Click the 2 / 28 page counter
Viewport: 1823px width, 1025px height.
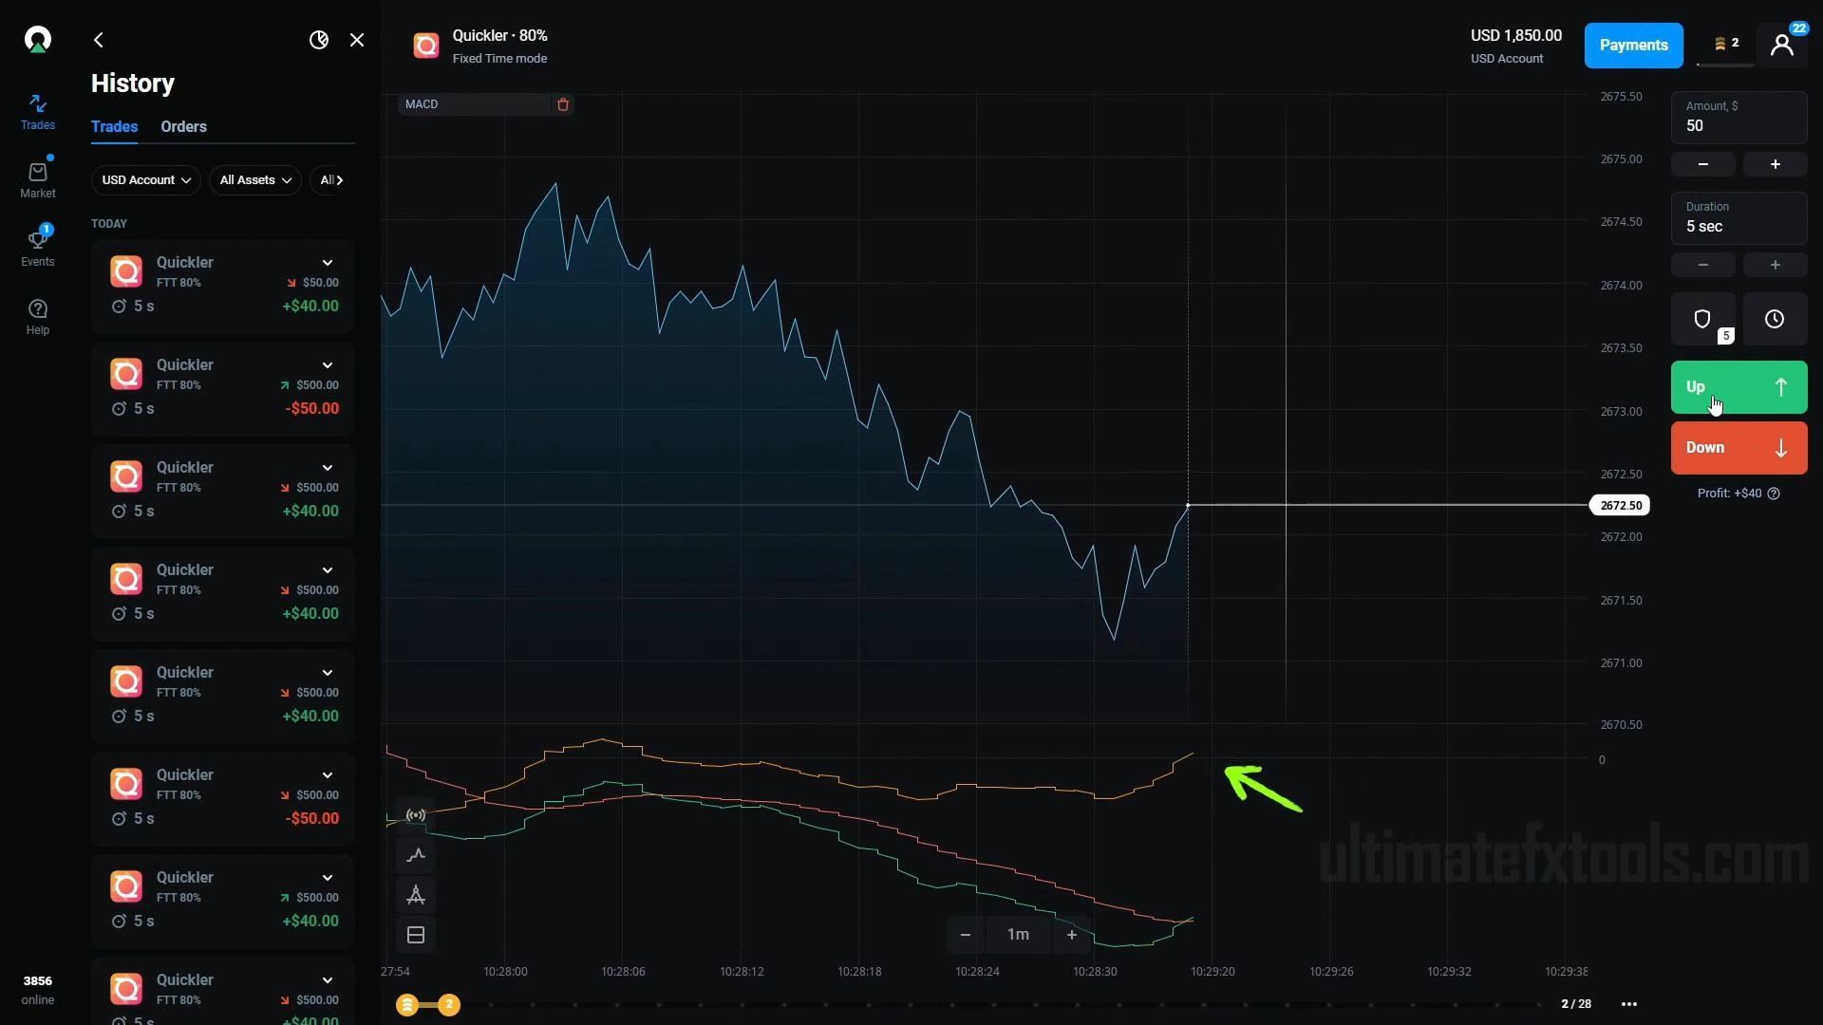point(1576,1004)
